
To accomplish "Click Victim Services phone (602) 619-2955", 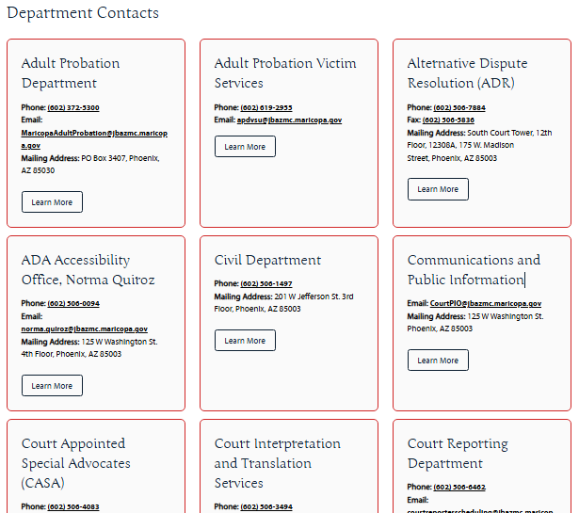I will pyautogui.click(x=266, y=108).
